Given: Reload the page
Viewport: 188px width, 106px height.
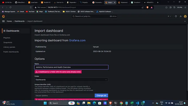Looking at the screenshot, I should point(10,7).
